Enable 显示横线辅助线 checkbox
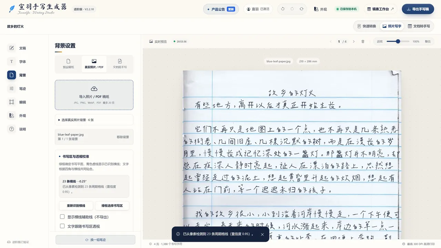This screenshot has width=441, height=248. tap(62, 217)
